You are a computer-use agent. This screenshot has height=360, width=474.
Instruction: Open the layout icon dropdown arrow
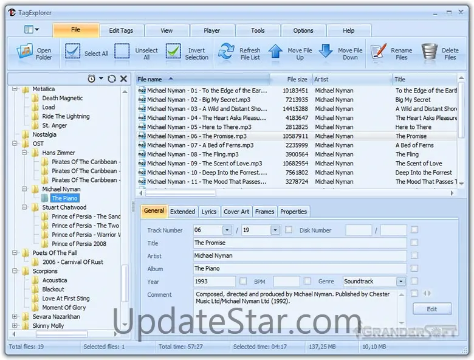pos(37,30)
